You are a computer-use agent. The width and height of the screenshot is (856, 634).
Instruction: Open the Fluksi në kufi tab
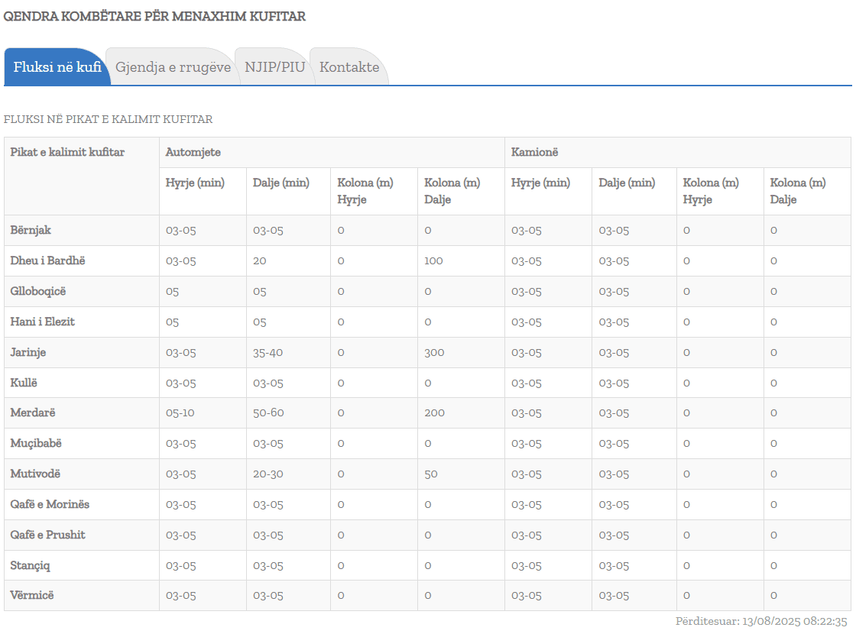click(57, 67)
